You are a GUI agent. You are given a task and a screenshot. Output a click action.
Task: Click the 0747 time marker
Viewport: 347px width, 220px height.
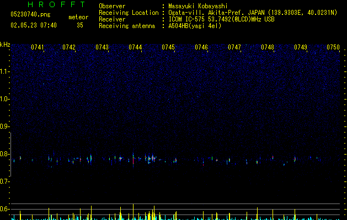click(234, 47)
